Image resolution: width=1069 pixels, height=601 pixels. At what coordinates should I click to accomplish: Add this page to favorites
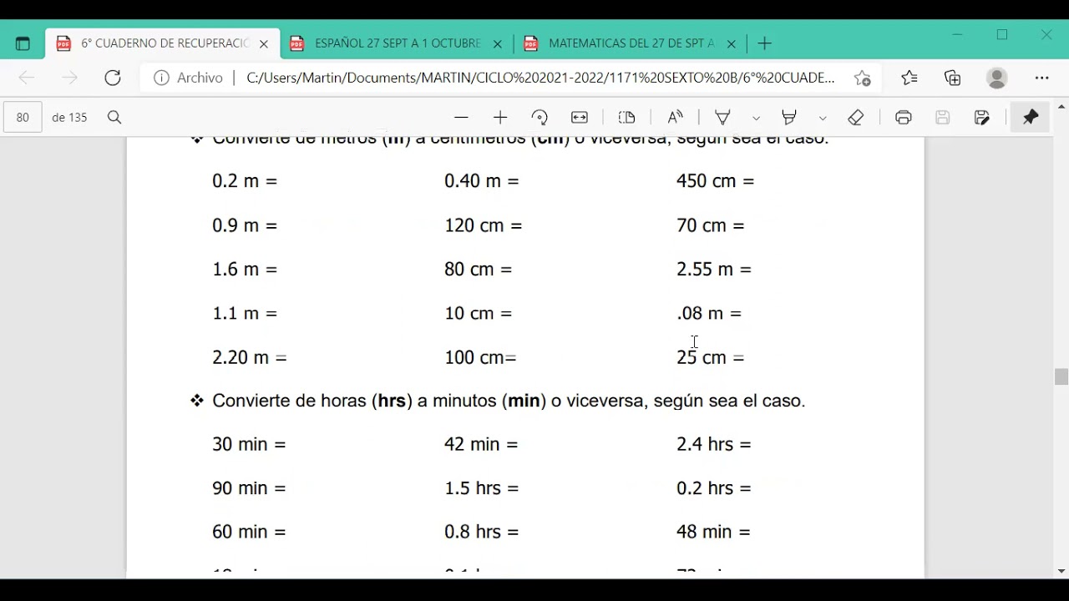pos(863,78)
